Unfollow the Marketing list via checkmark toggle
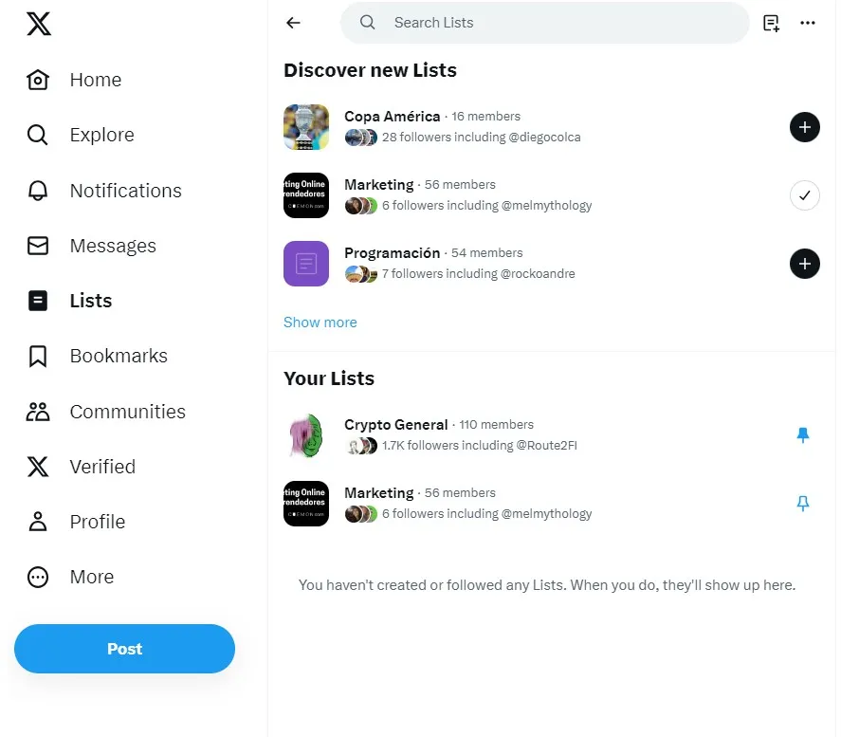 (x=804, y=195)
